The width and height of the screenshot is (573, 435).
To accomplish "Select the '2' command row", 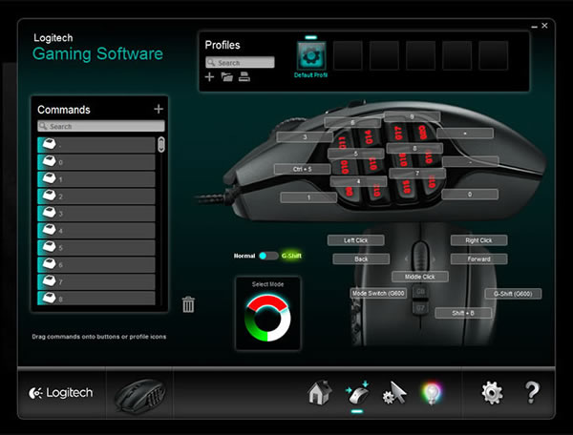I will tap(96, 197).
